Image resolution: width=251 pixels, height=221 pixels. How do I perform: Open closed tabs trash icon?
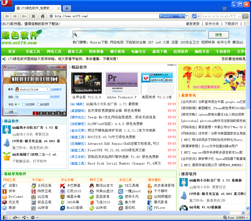[x=225, y=9]
